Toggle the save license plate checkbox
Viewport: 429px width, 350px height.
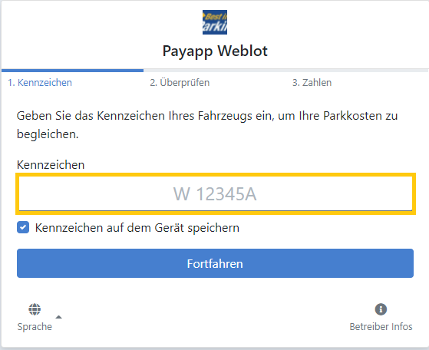(x=23, y=227)
